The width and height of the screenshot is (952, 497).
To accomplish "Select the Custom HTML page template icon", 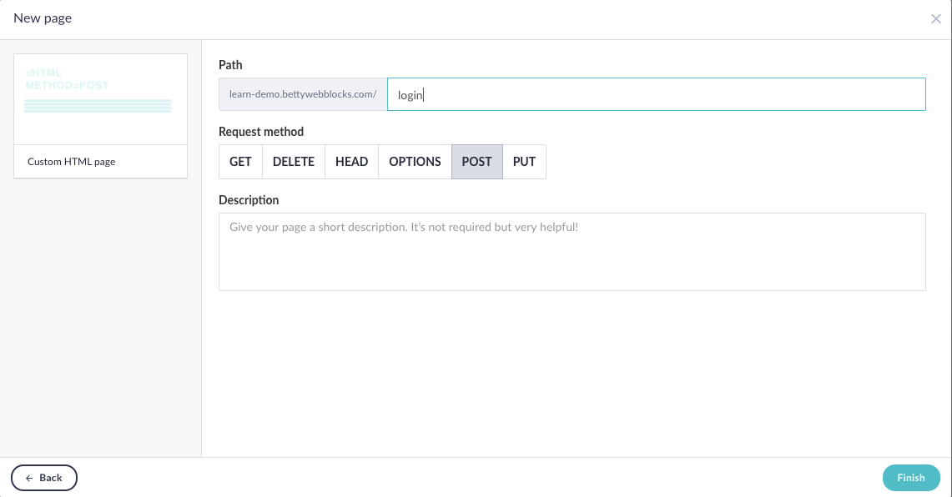I will tap(100, 98).
